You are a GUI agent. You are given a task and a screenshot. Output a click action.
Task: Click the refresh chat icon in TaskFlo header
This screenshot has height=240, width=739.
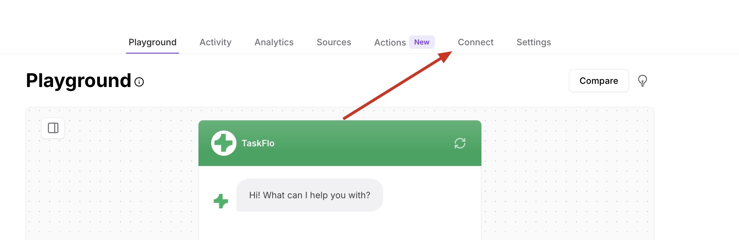[x=460, y=143]
